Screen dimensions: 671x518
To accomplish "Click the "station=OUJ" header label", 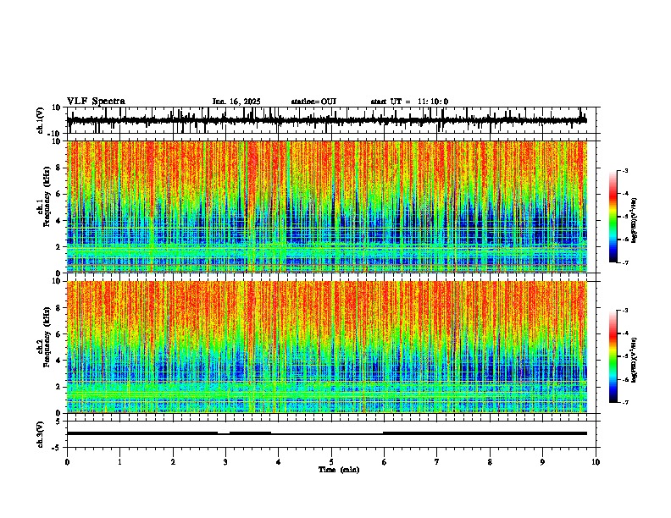I will (313, 102).
